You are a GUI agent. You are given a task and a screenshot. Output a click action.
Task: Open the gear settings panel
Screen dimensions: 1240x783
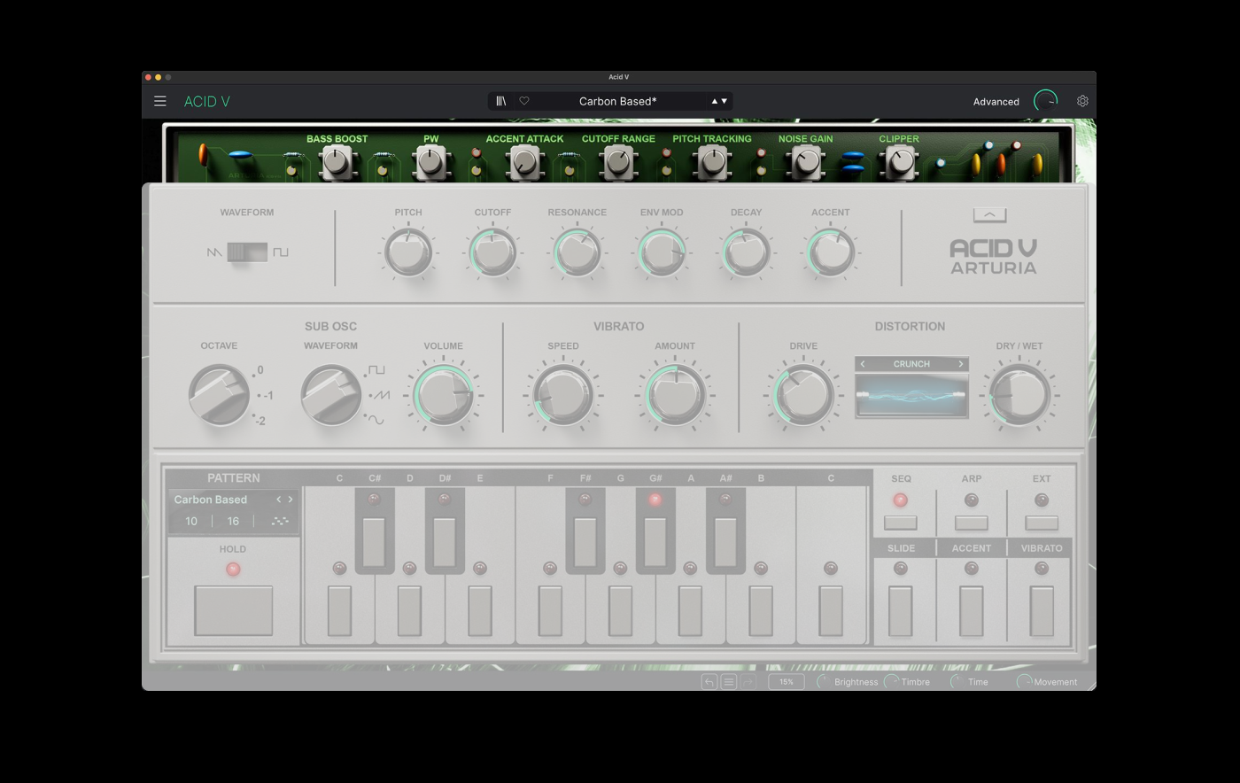1082,101
